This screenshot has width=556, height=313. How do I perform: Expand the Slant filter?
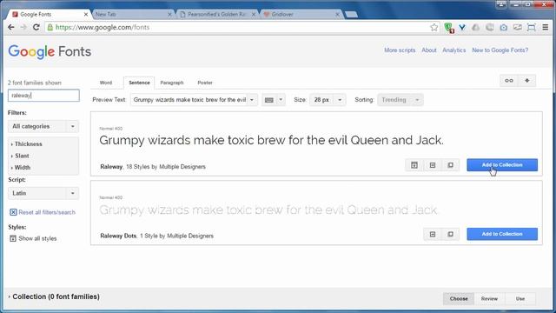coord(20,156)
